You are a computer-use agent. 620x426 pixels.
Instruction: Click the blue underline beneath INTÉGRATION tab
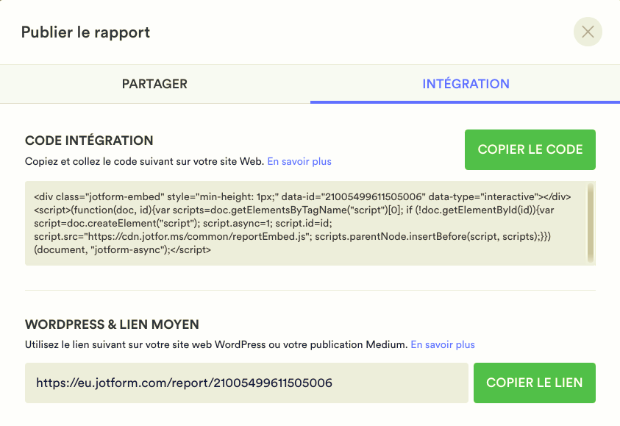(x=465, y=102)
